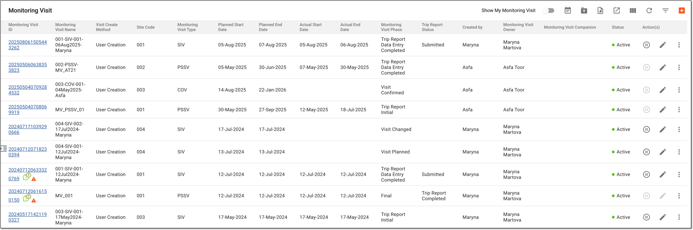Sort by Trip Report Status column
The width and height of the screenshot is (693, 230).
click(x=432, y=27)
